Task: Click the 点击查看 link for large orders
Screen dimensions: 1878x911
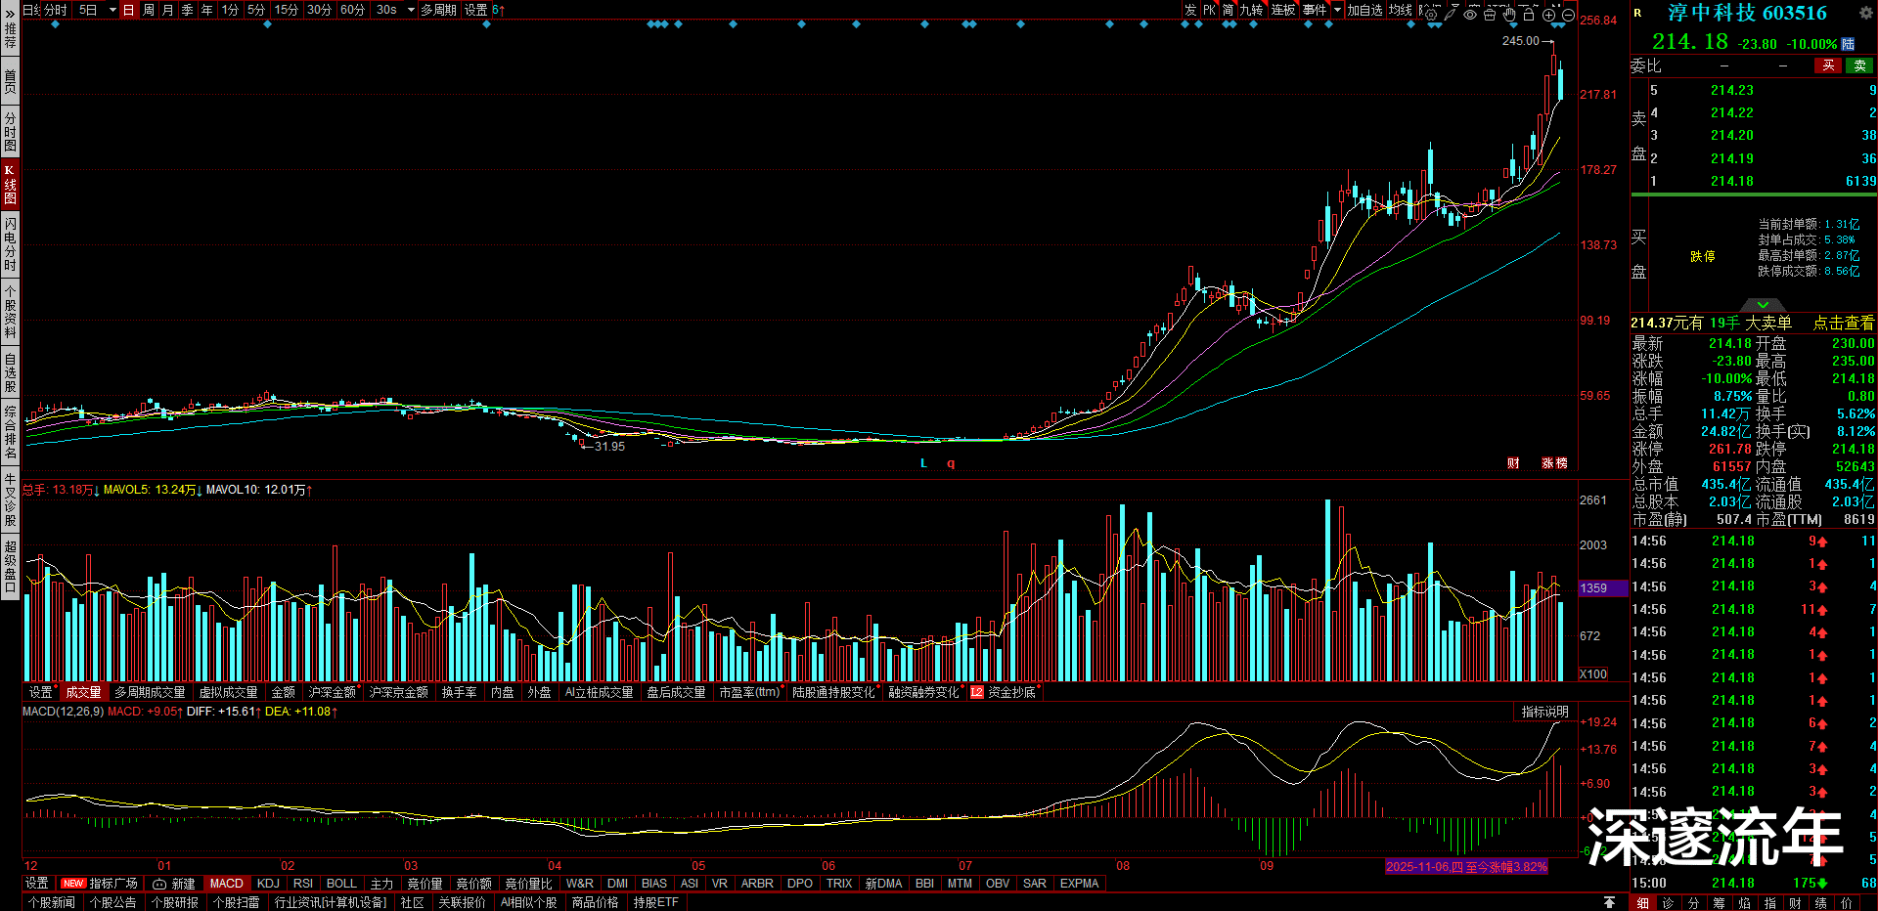Action: click(1844, 323)
